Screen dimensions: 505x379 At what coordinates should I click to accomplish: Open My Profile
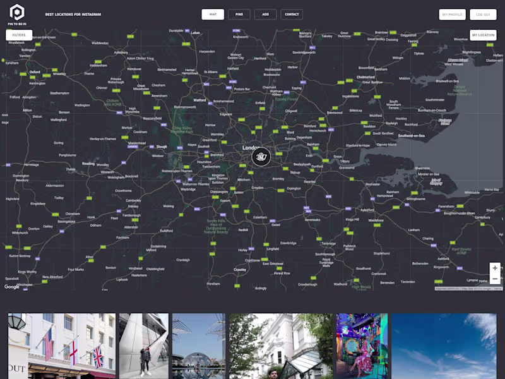pos(452,15)
